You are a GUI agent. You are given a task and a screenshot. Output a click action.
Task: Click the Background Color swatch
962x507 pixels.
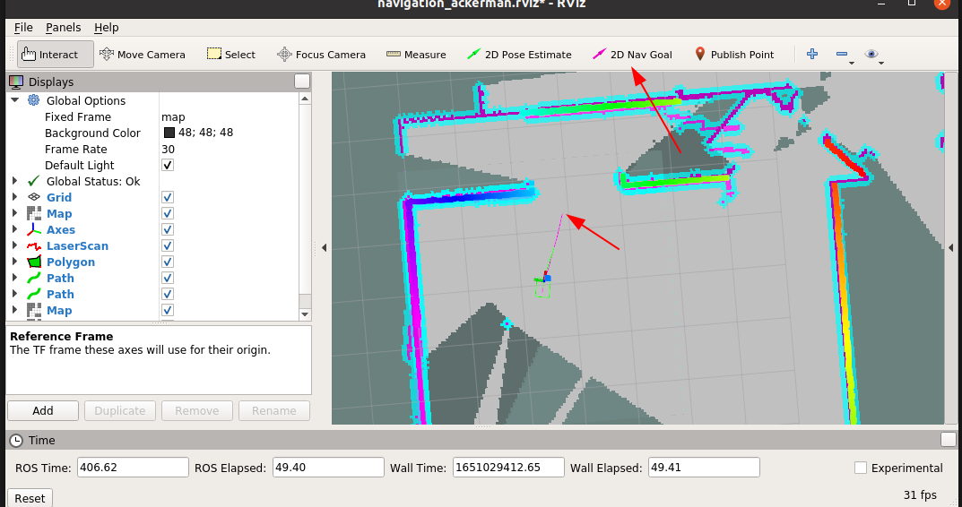tap(169, 133)
